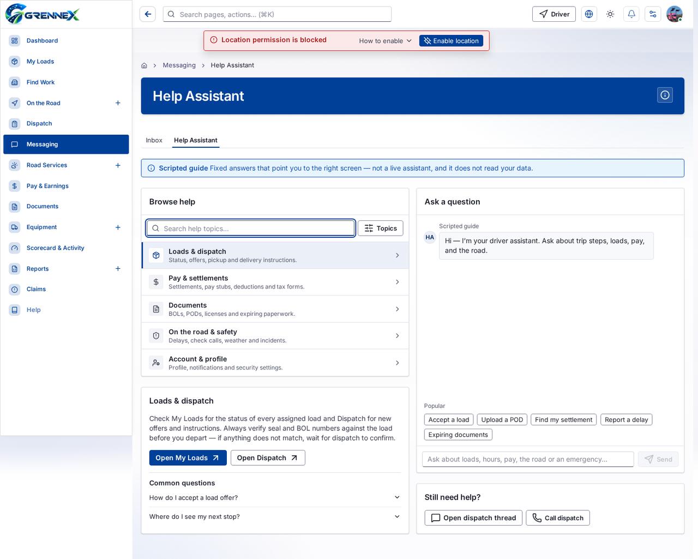Click the Ask a question message input
Viewport: 698px width, 559px height.
(x=528, y=459)
